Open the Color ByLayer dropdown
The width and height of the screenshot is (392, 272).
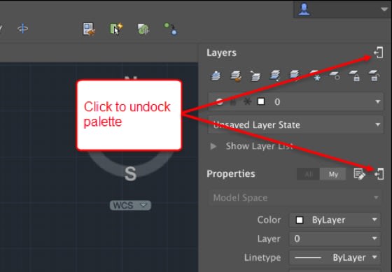(335, 220)
